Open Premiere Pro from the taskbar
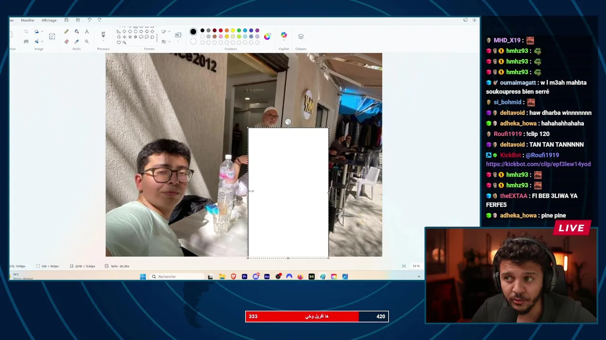This screenshot has height=340, width=606. [245, 277]
